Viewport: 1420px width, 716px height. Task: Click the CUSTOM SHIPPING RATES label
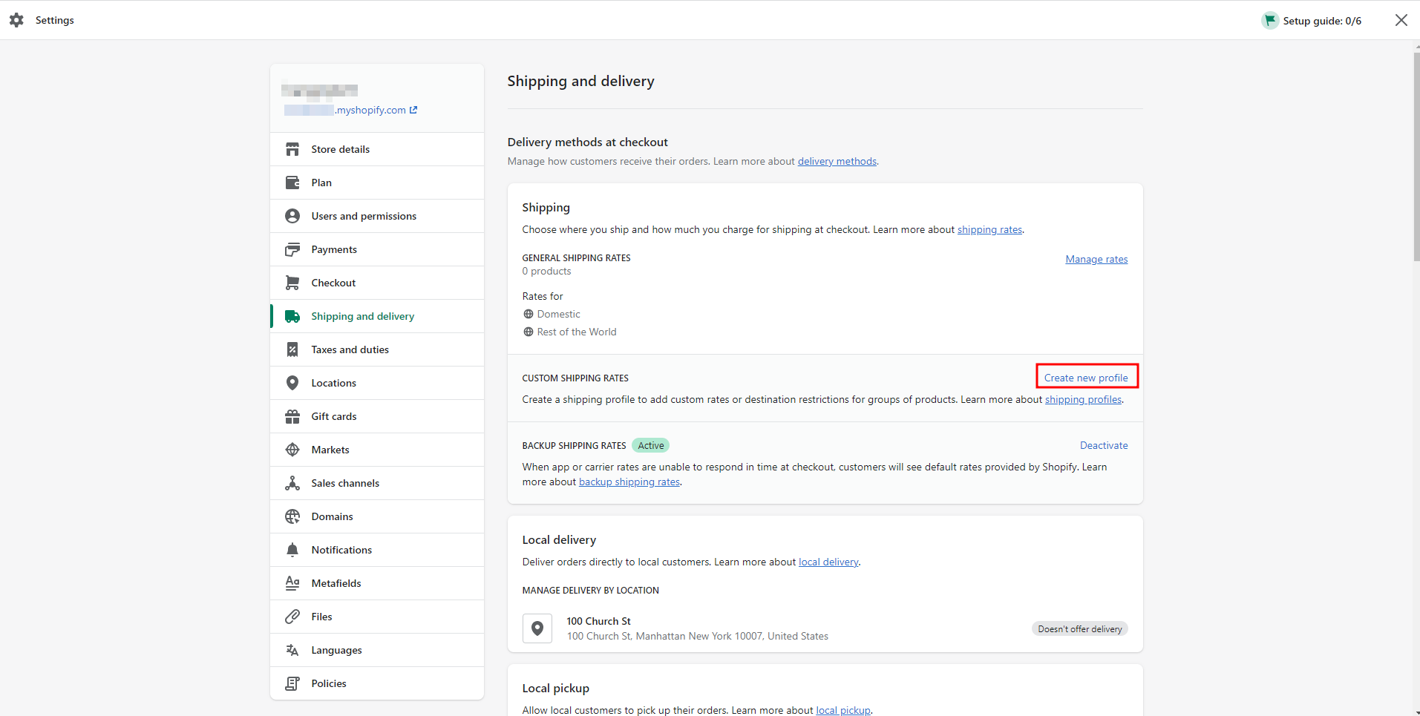tap(575, 378)
